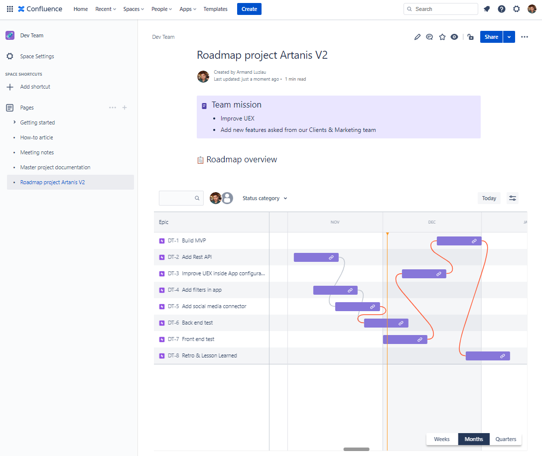Switch timeline to Quarters view

point(506,439)
